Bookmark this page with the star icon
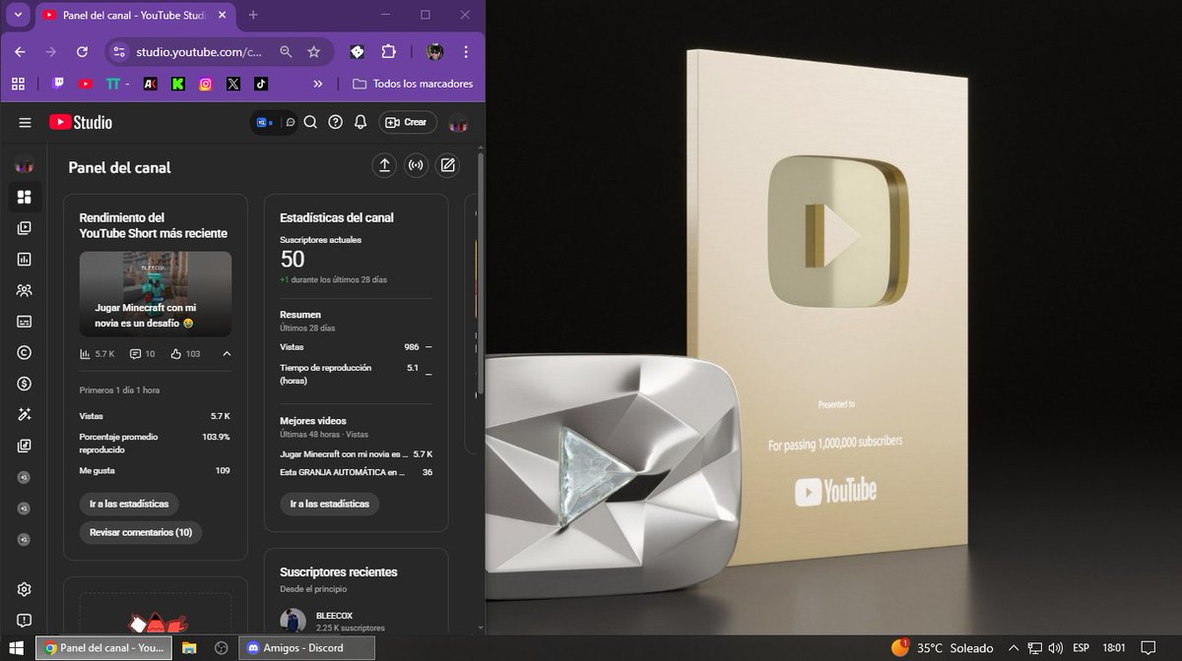 tap(313, 52)
